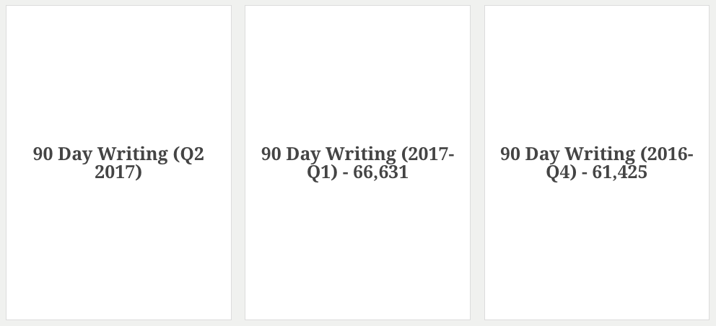Image resolution: width=716 pixels, height=326 pixels.
Task: Click the blank area below the 61,425 title
Action: (597, 250)
